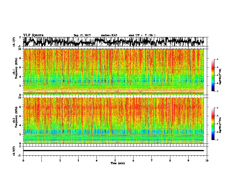Click the "-5" tick on ch.3(V) axis
Image resolution: width=233 pixels, height=180 pixels.
point(20,156)
